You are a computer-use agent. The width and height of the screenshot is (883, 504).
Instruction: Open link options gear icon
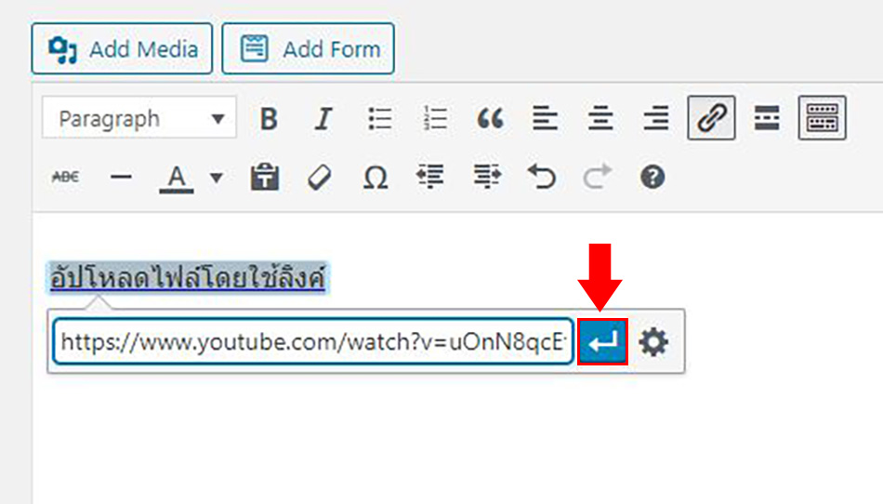coord(653,342)
